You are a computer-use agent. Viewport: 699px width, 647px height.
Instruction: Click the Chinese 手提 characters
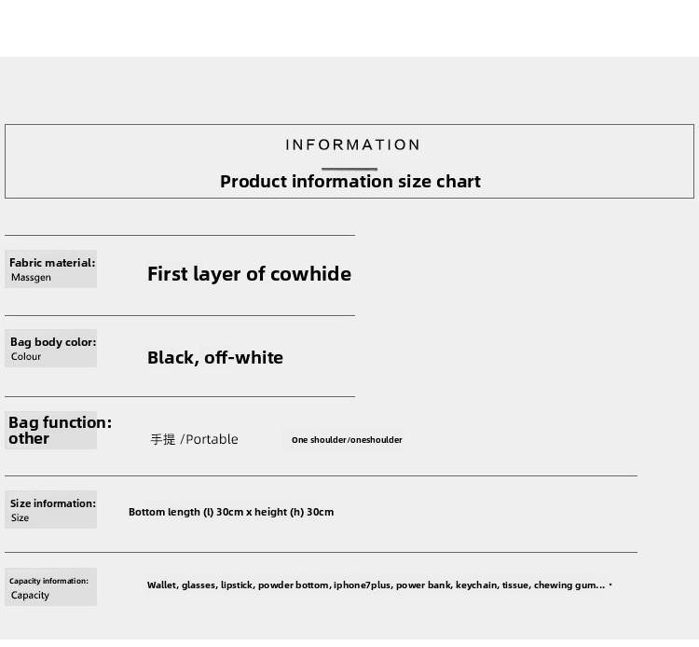coord(163,439)
